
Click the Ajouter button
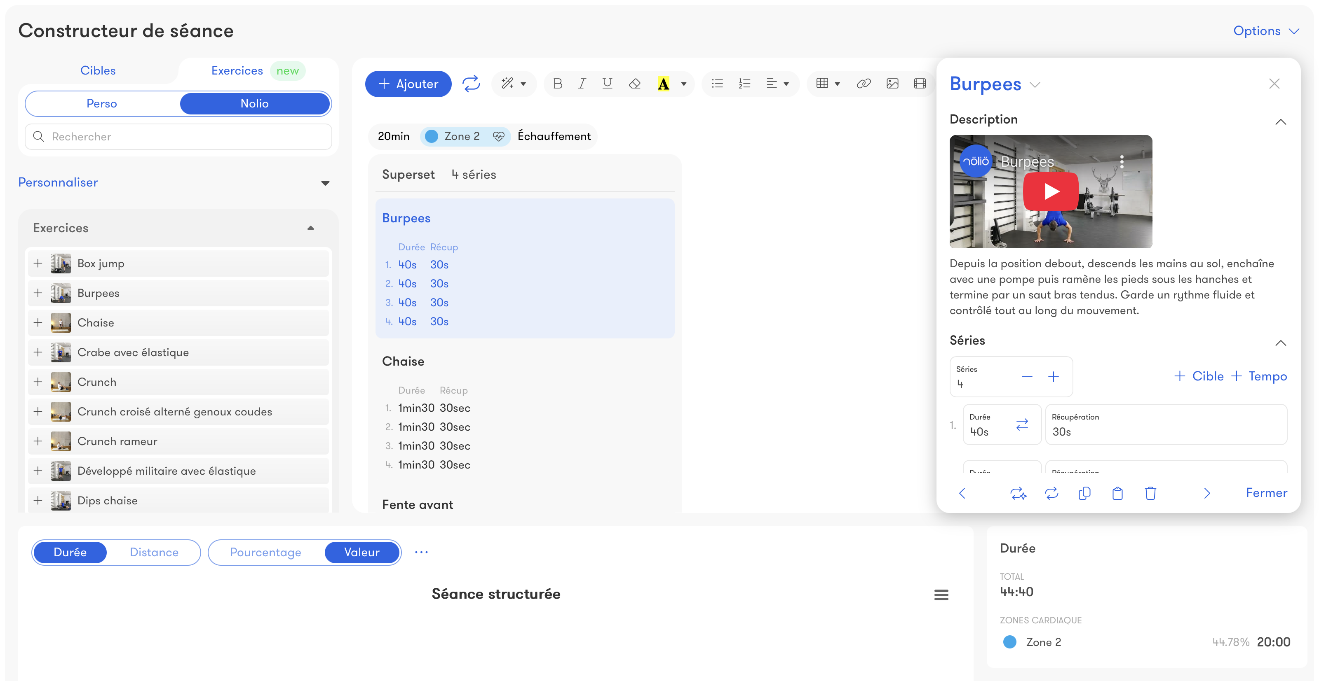408,84
